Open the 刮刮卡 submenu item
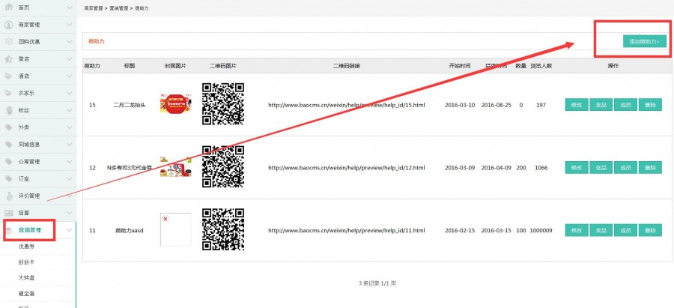 [x=27, y=262]
